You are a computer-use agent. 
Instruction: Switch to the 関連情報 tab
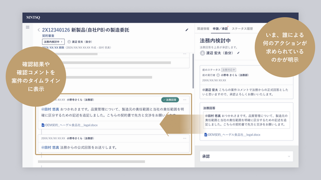click(203, 29)
